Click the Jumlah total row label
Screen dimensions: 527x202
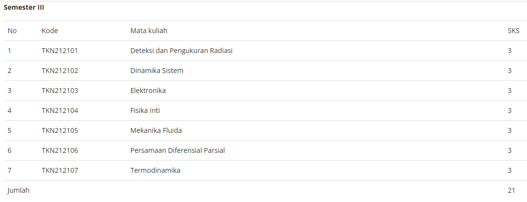[x=19, y=191]
